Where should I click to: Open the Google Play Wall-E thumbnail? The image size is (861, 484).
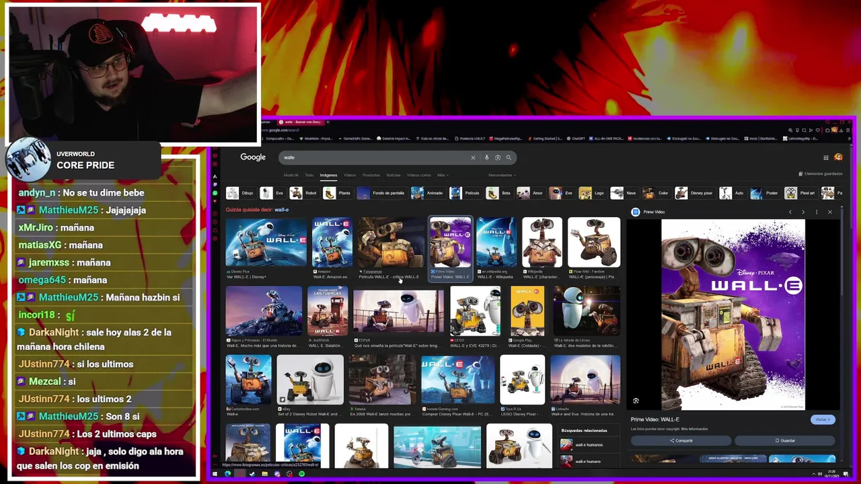click(527, 311)
